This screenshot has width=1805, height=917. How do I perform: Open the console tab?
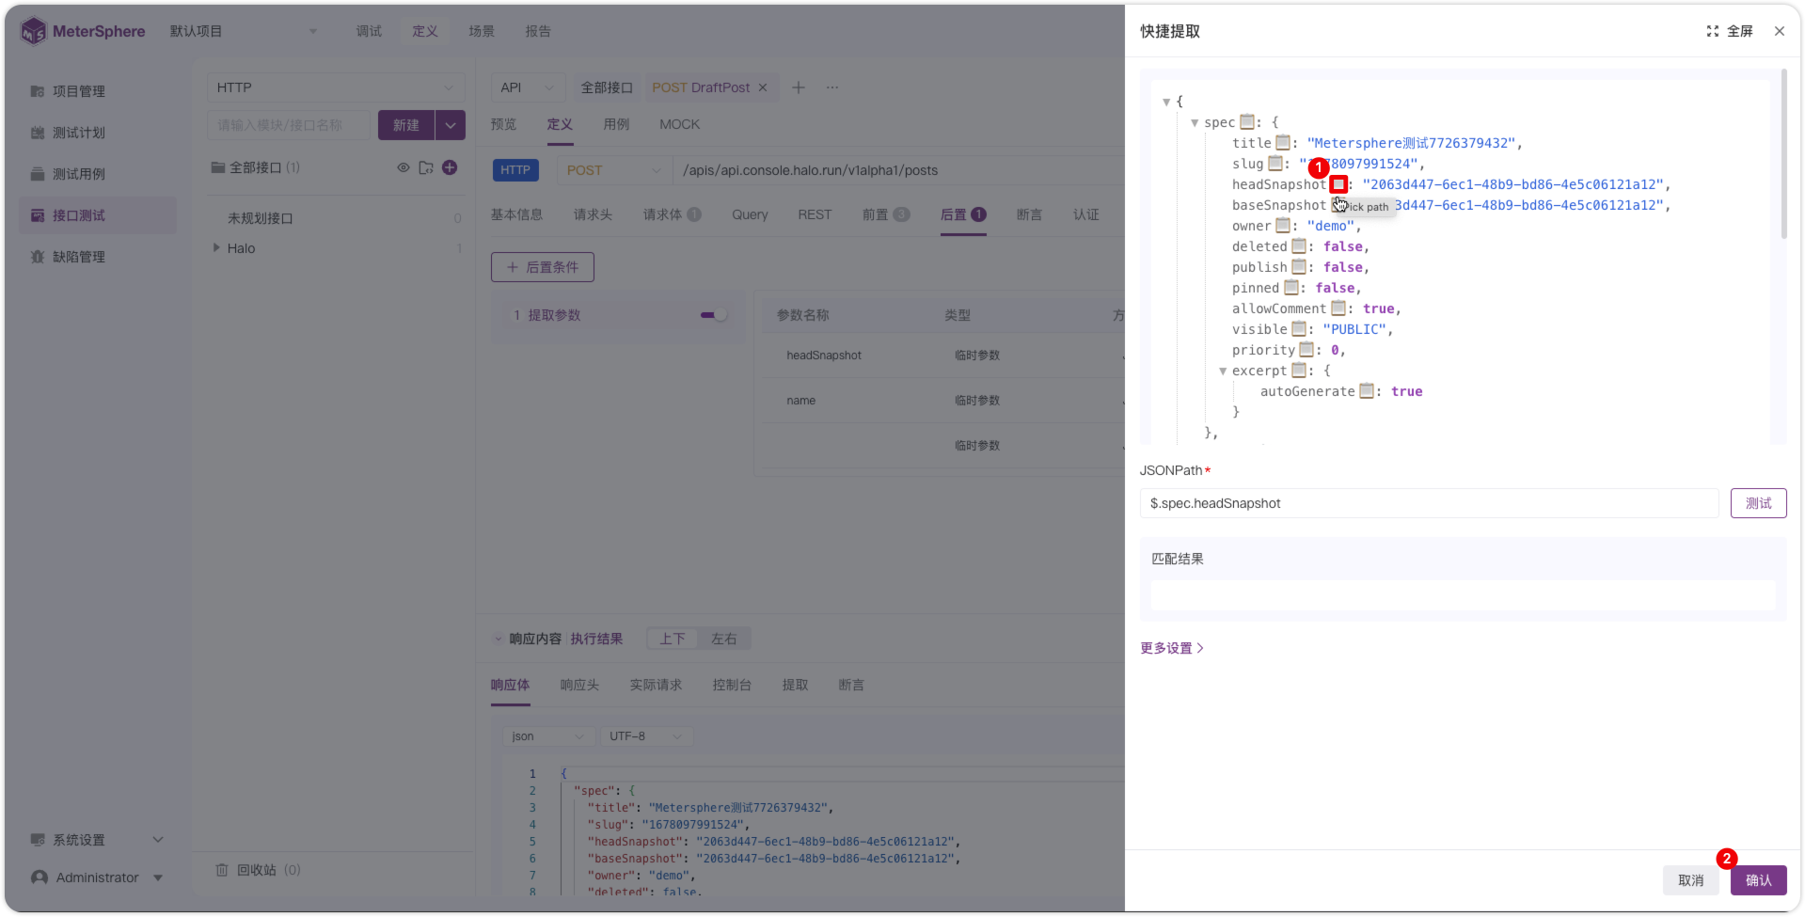tap(732, 685)
